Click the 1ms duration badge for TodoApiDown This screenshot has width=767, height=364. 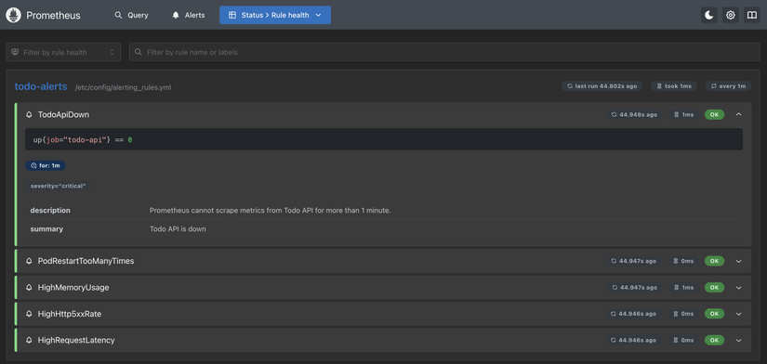684,115
